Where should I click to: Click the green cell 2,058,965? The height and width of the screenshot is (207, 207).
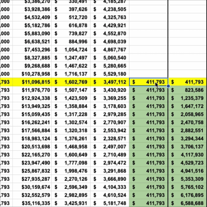click(x=187, y=114)
